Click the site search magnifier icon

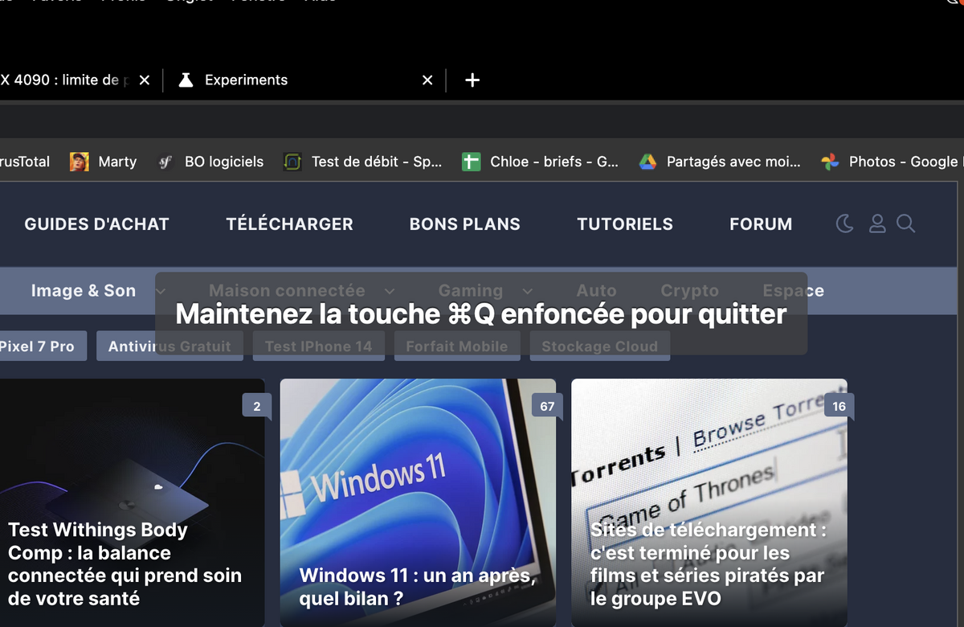point(906,223)
